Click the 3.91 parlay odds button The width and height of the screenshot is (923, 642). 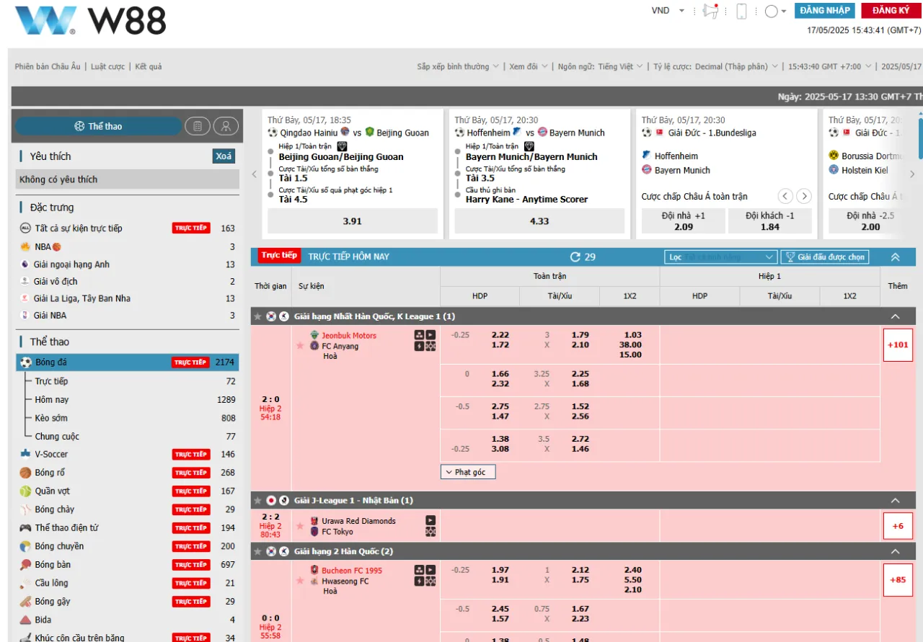pyautogui.click(x=353, y=221)
